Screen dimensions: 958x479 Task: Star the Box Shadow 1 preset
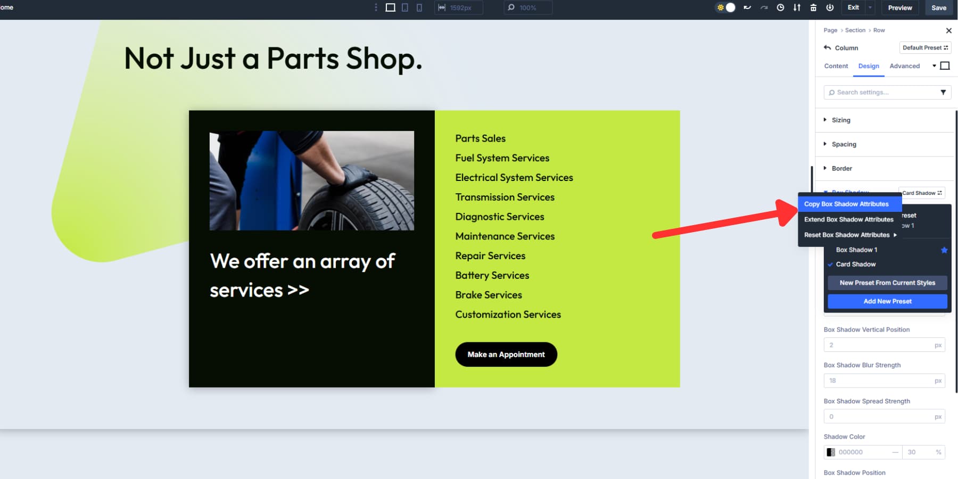click(945, 250)
